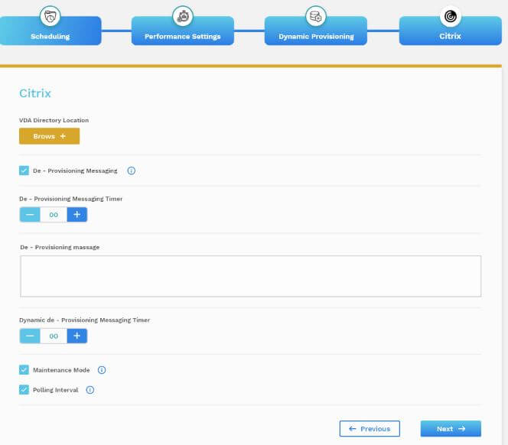Image resolution: width=508 pixels, height=445 pixels.
Task: Click the Next button
Action: click(451, 428)
